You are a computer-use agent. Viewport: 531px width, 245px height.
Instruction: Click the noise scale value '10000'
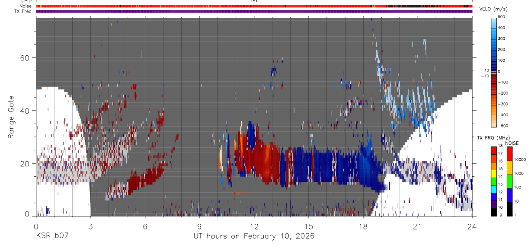521,159
